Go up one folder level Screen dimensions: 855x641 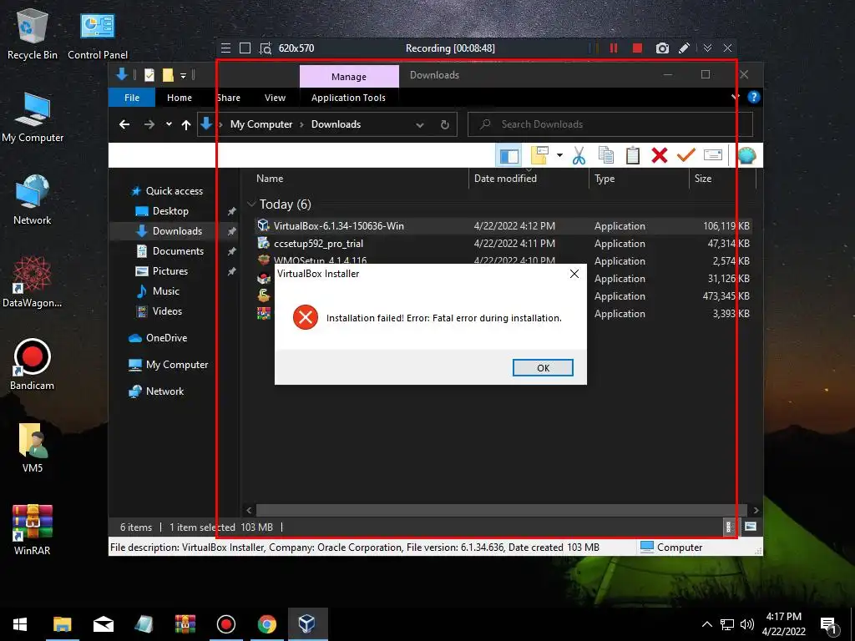coord(186,125)
